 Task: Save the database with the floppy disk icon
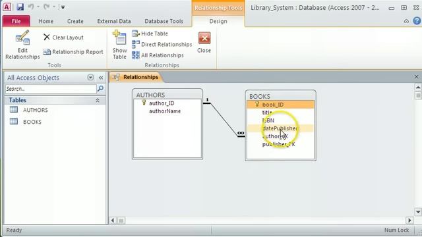tap(20, 7)
